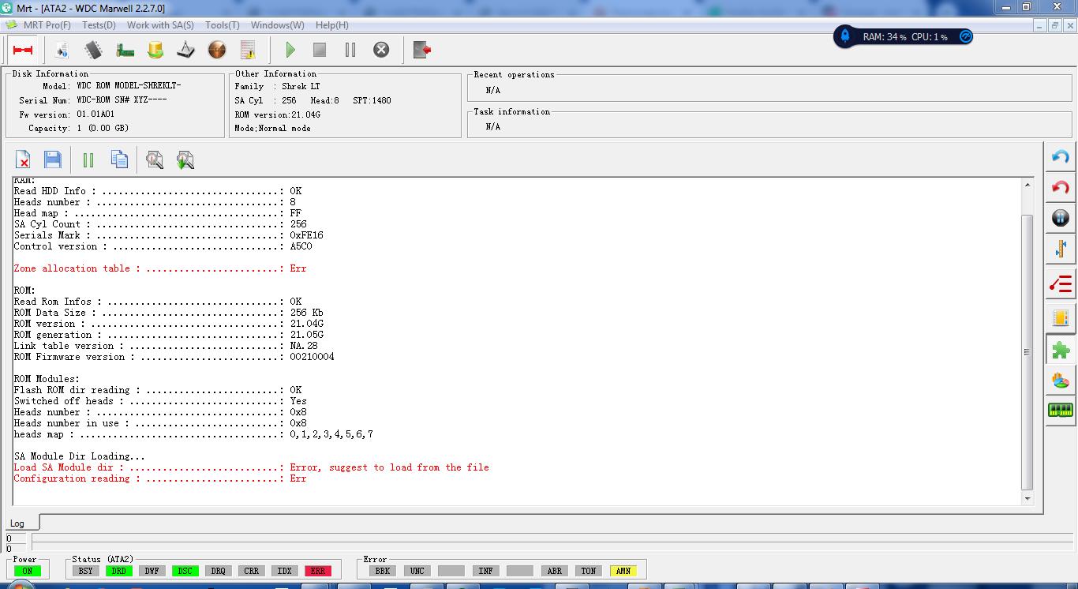Viewport: 1078px width, 589px height.
Task: Select the Log tab
Action: [x=17, y=523]
